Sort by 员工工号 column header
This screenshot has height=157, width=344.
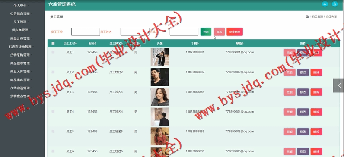coord(70,44)
